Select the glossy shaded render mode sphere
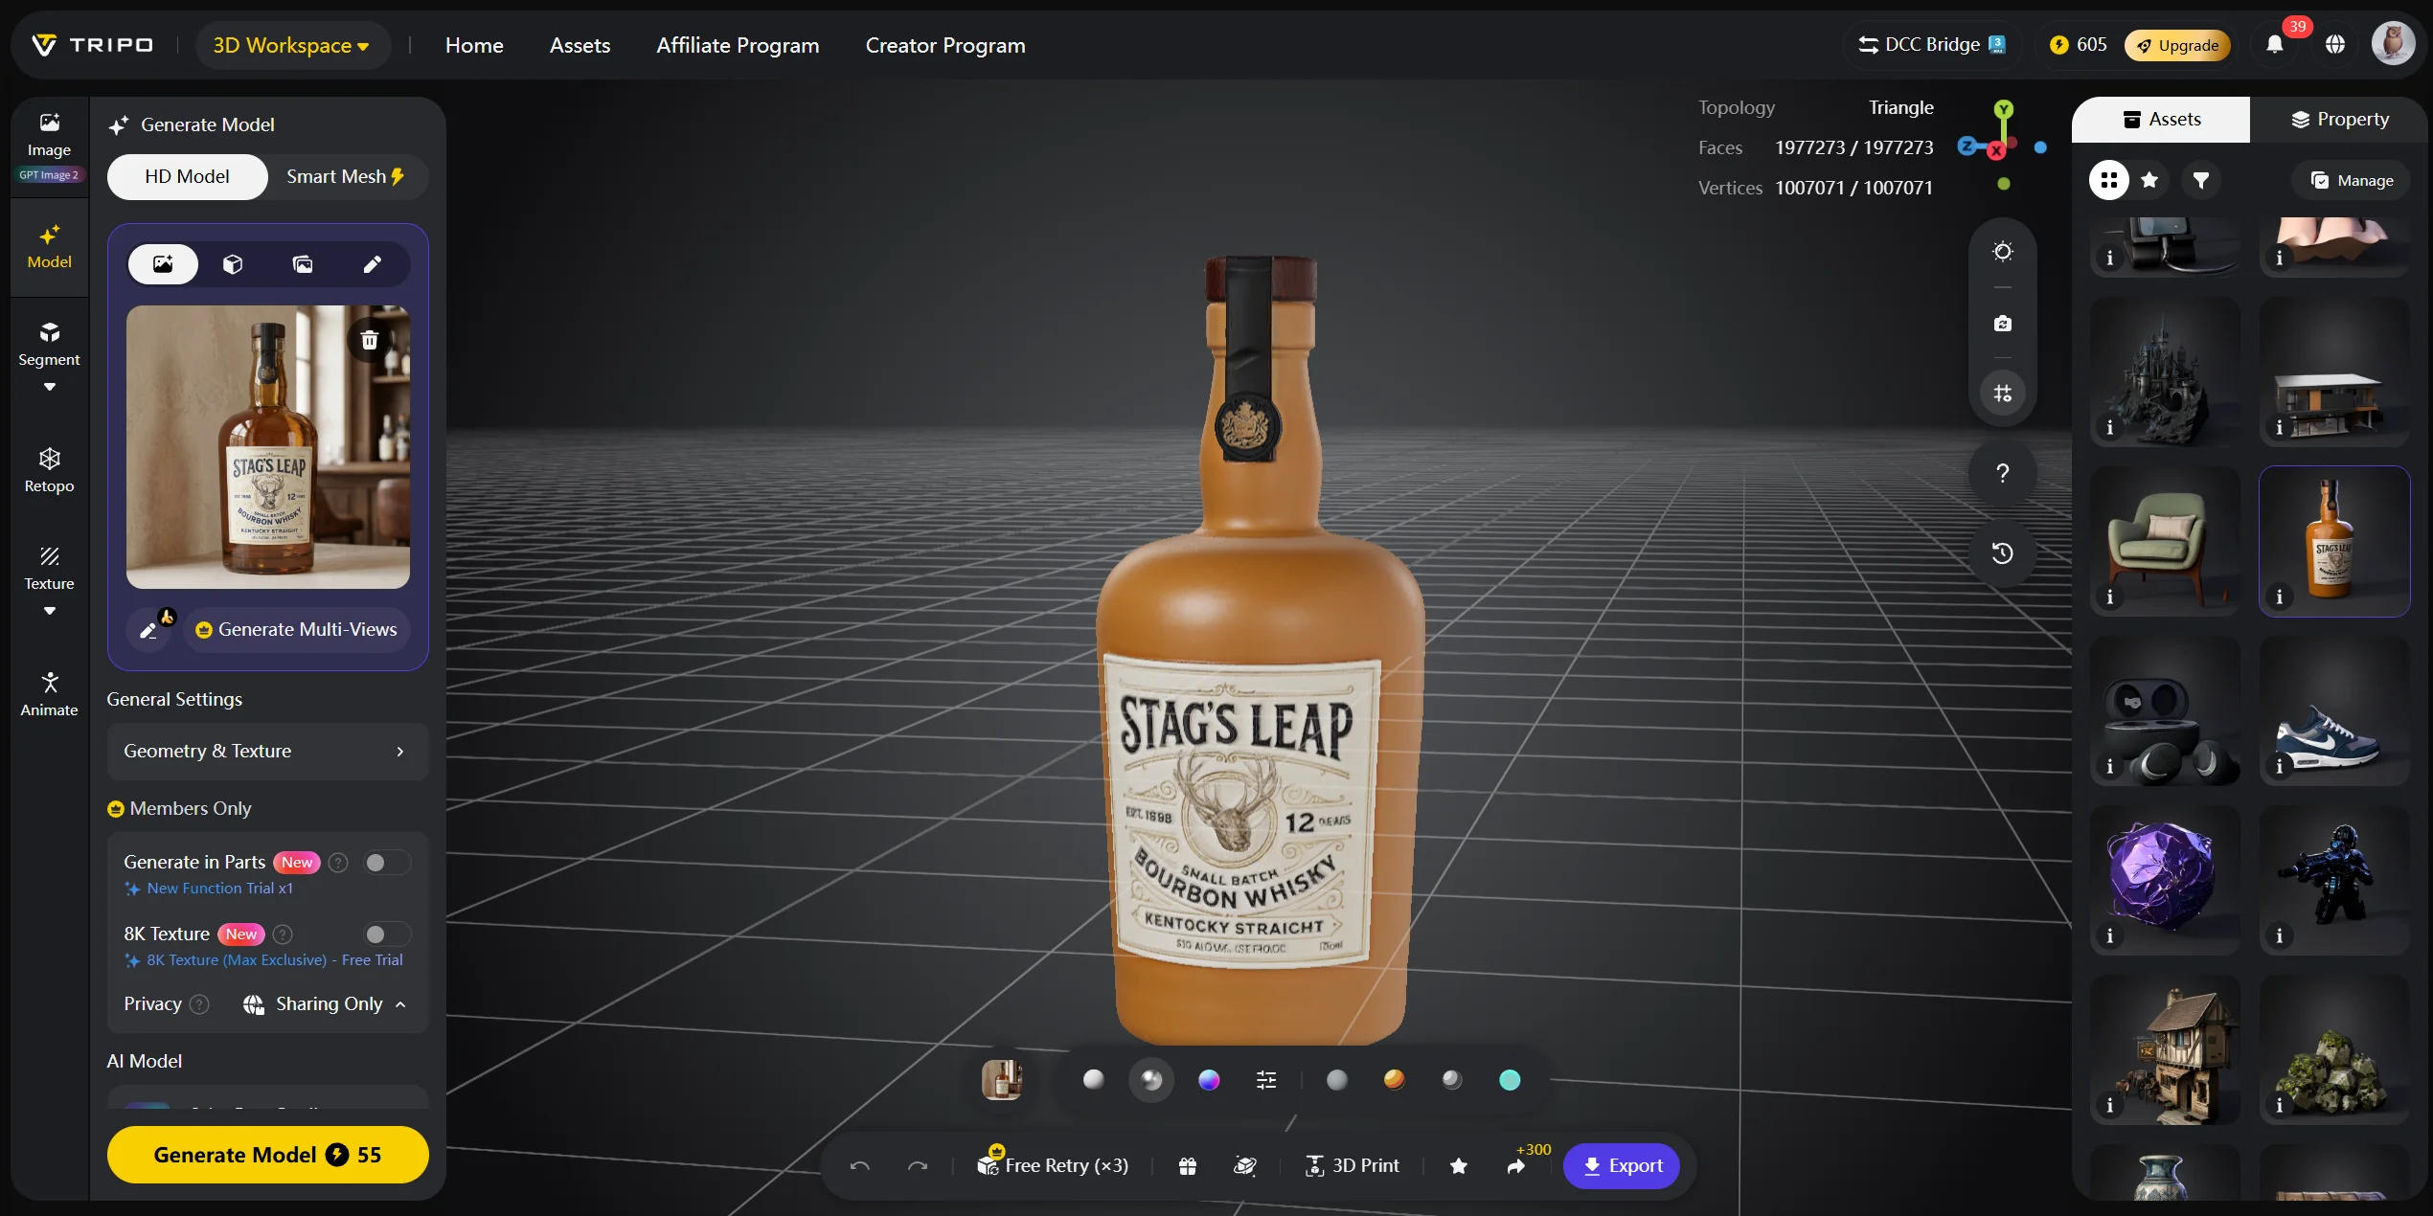 [1151, 1080]
